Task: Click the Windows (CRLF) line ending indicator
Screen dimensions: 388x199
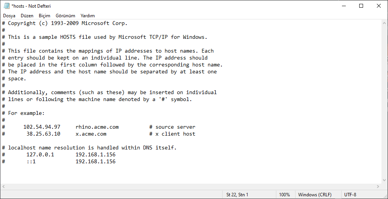Action: click(315, 195)
